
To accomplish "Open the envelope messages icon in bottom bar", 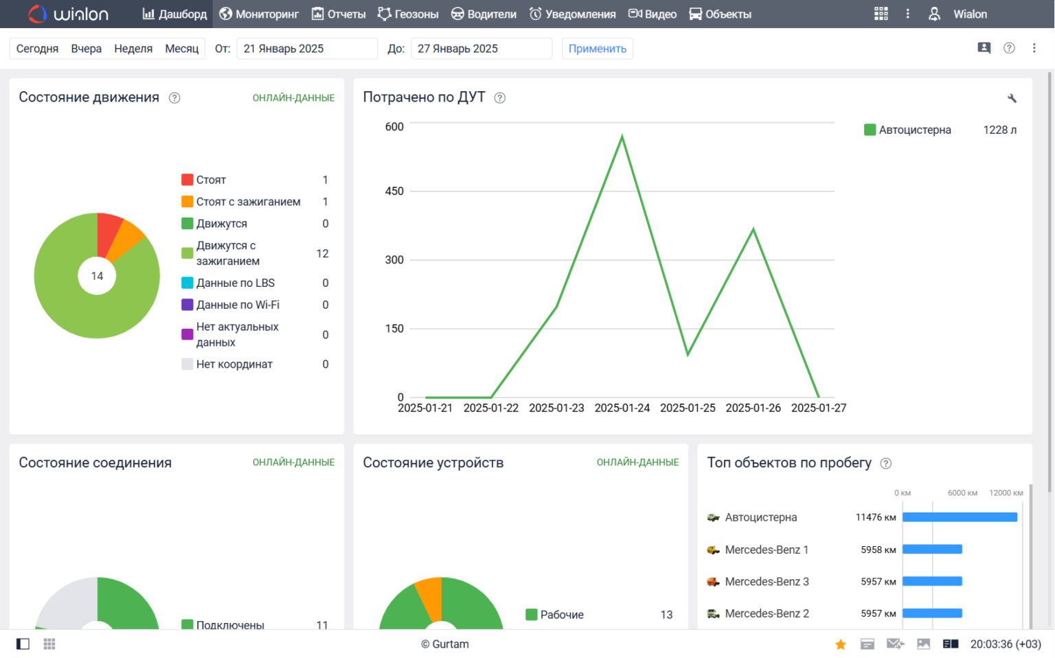I will point(895,644).
